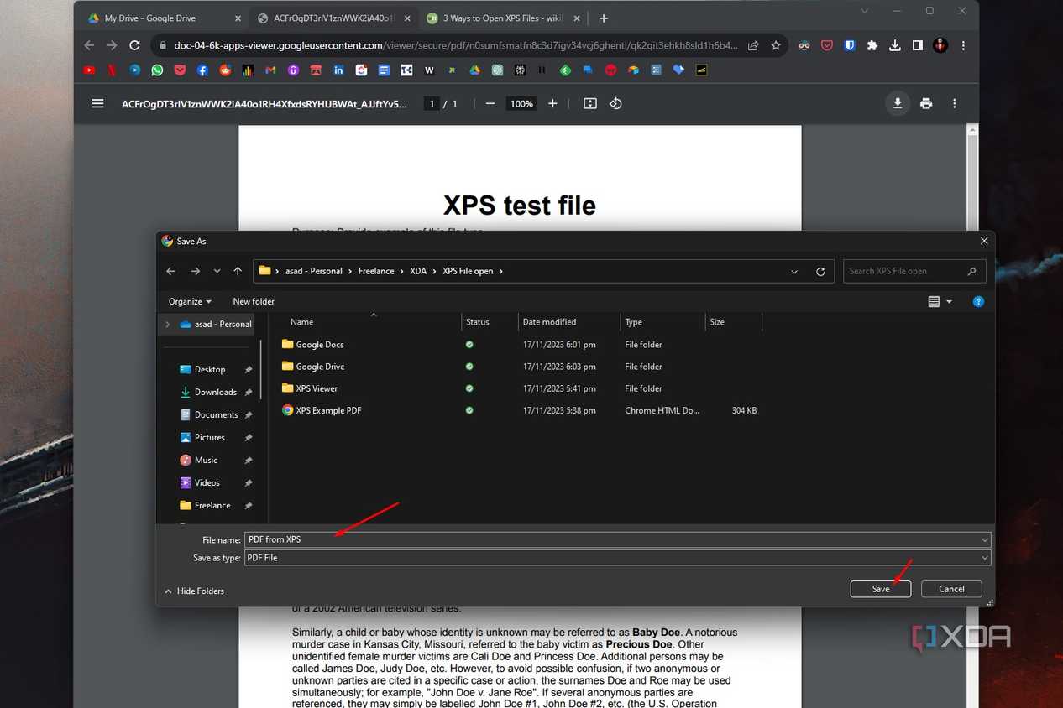The height and width of the screenshot is (708, 1063).
Task: Toggle Chrome side panel icon
Action: coord(918,45)
